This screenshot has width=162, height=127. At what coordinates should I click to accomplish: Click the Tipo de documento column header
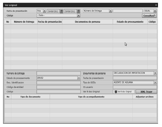tap(30, 97)
